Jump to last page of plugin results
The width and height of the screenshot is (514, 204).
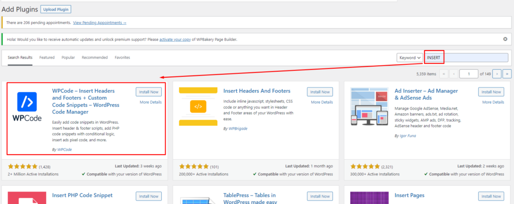[507, 73]
